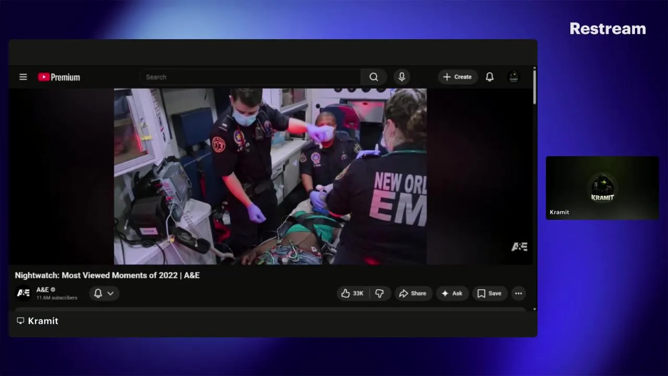Click the YouTube search input field
This screenshot has width=668, height=376.
coord(250,77)
